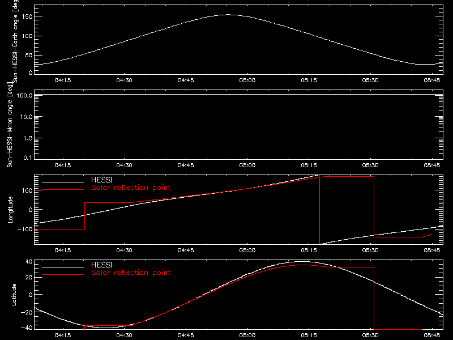Select HESSI legend text in Longitude plot
Screen dimensions: 453x340
pos(101,180)
